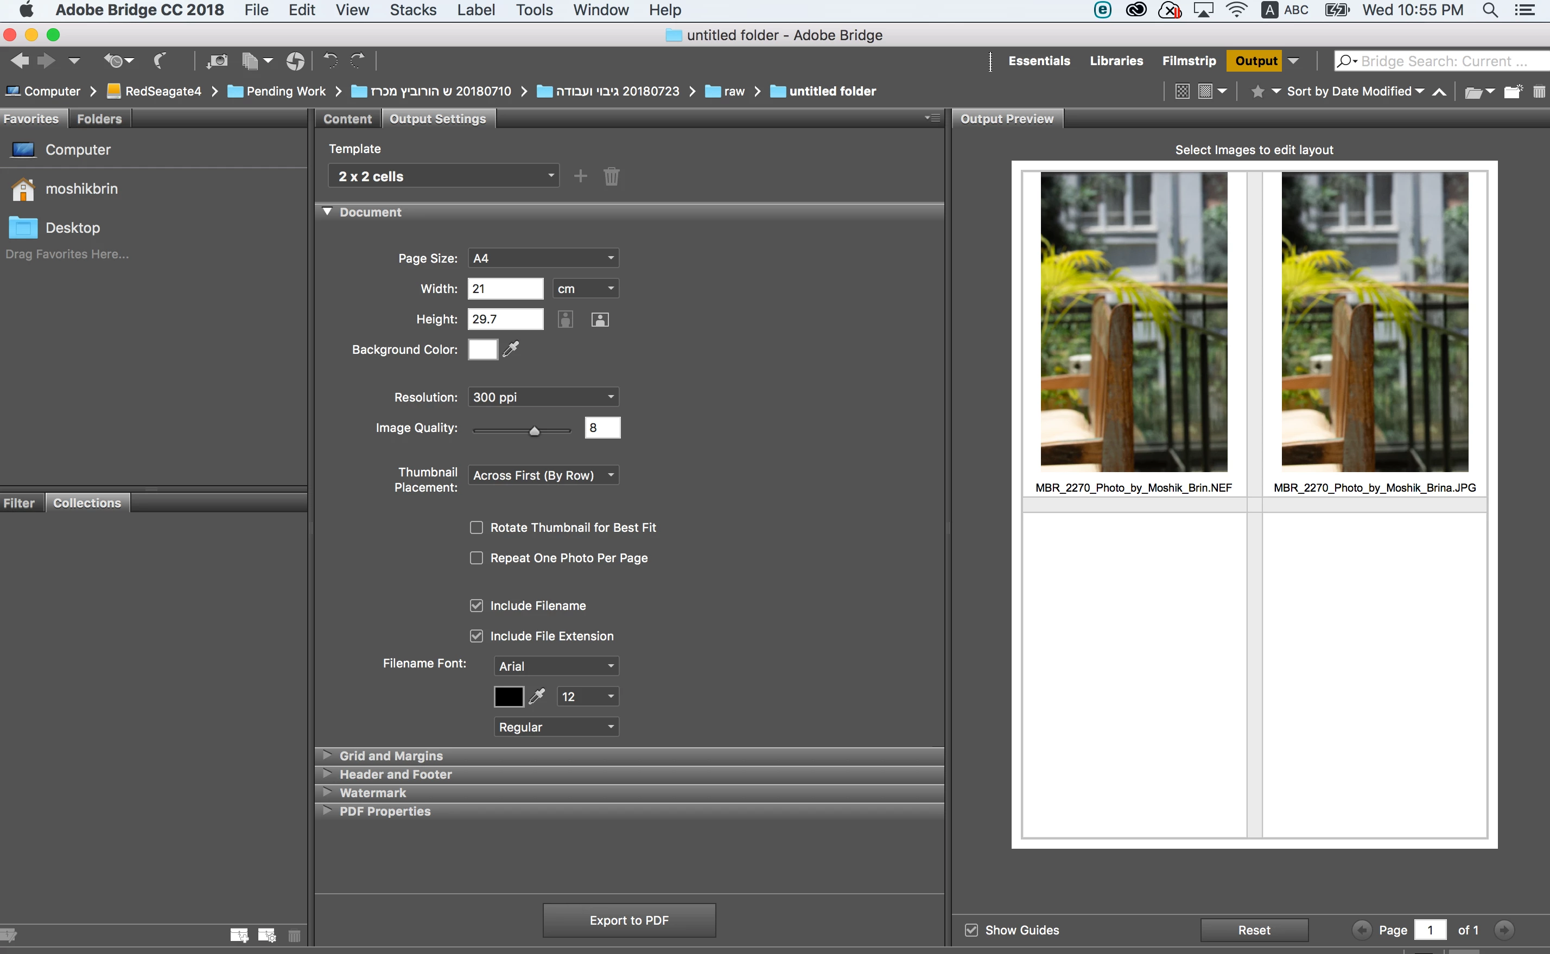Toggle the Show Guides checkbox
Image resolution: width=1550 pixels, height=954 pixels.
point(971,930)
